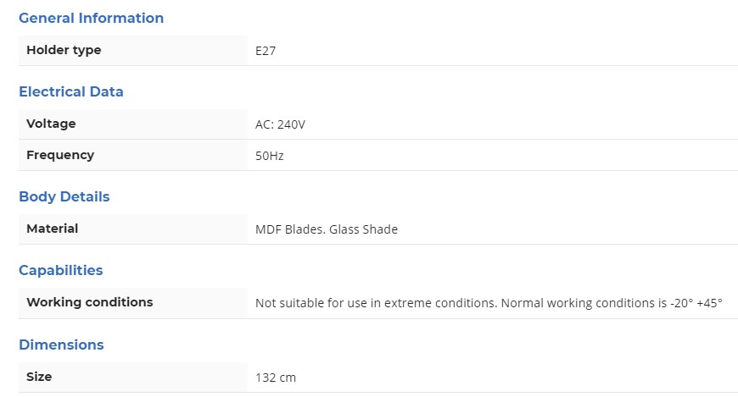Select the AC: 240V voltage value

280,124
